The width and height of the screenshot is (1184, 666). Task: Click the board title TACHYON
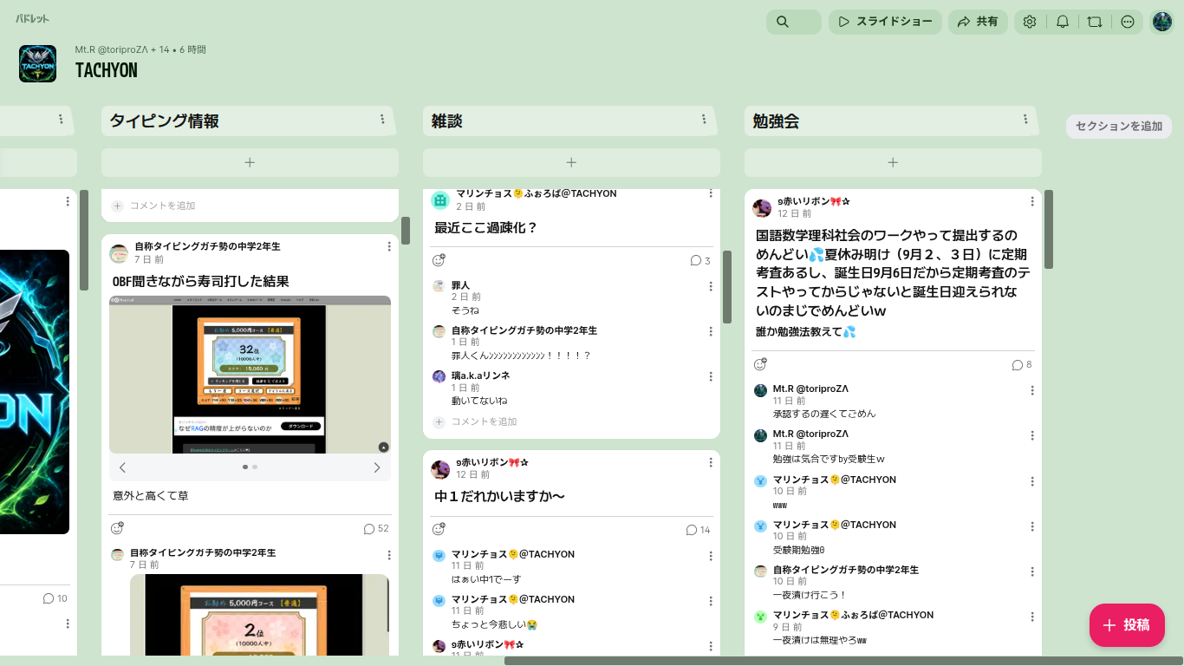(107, 70)
